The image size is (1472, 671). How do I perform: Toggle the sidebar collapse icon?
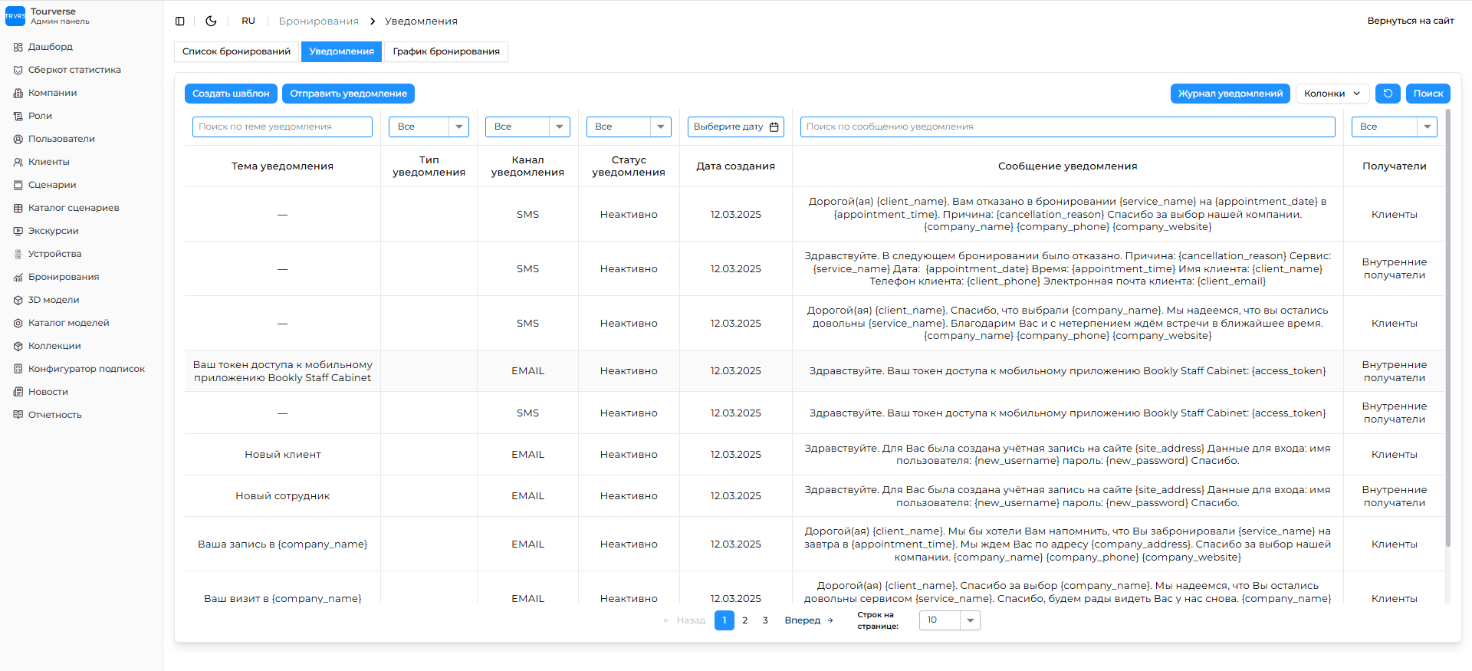coord(180,21)
